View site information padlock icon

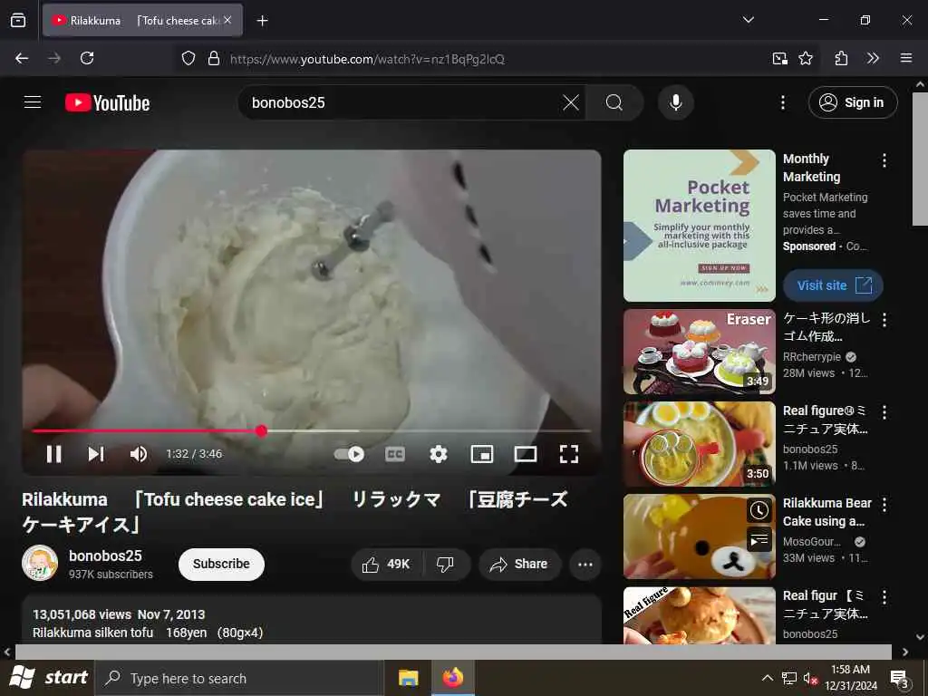[214, 58]
